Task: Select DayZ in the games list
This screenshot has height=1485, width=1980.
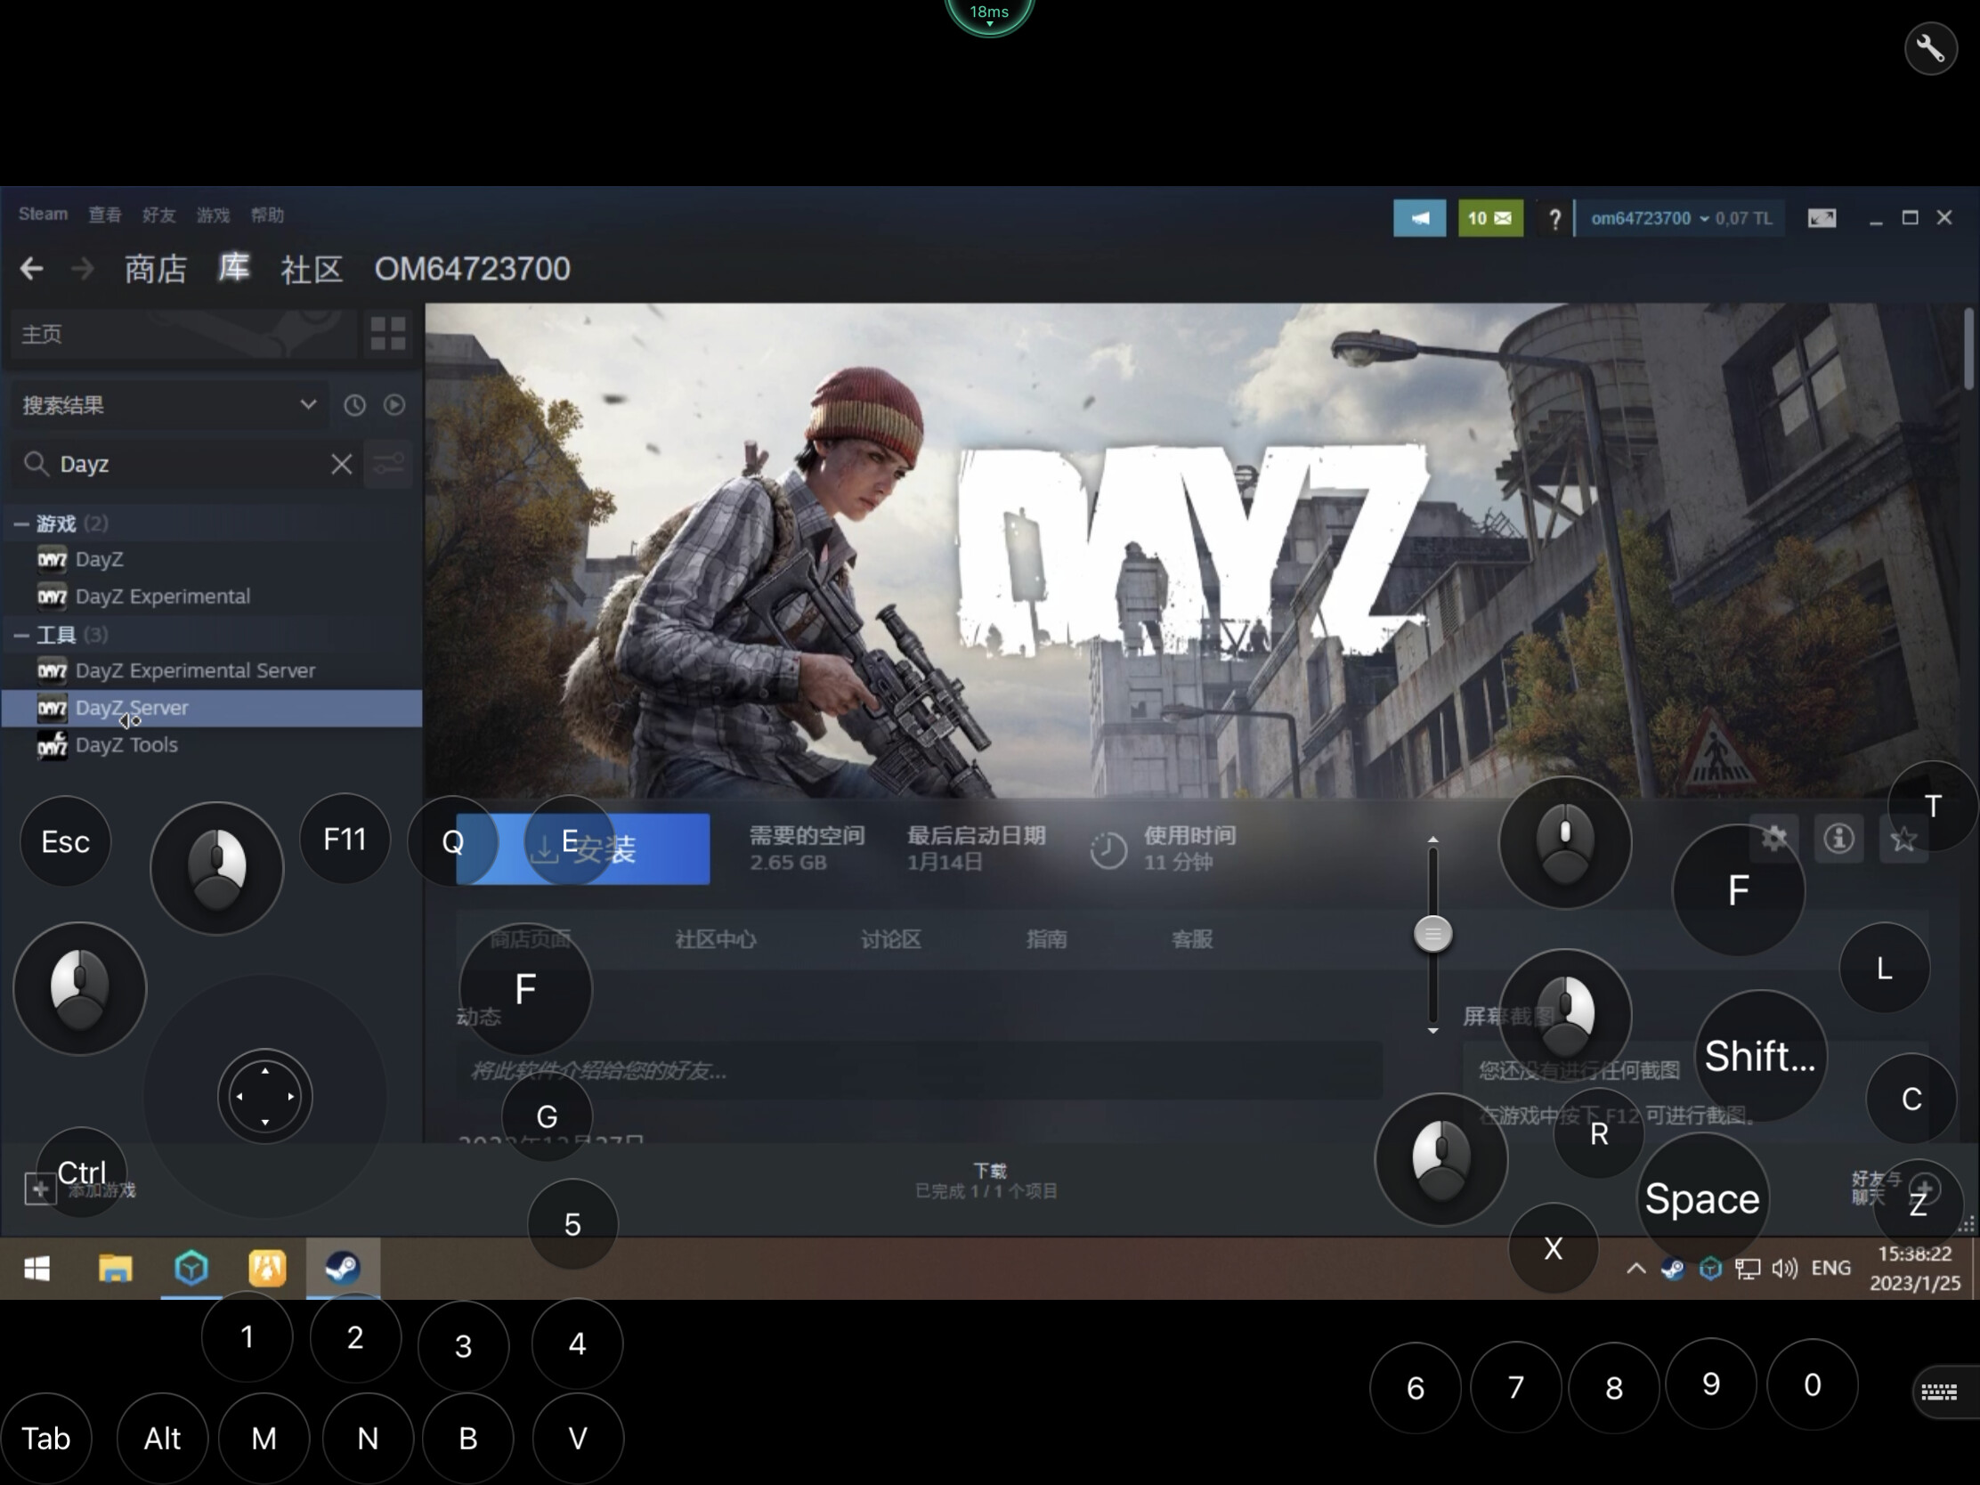Action: [x=211, y=559]
